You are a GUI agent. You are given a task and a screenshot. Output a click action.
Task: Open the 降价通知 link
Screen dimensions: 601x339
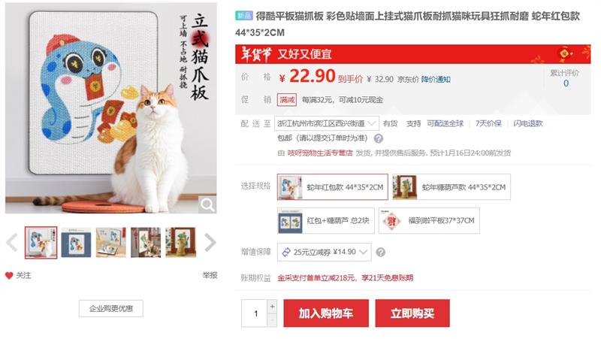[436, 80]
